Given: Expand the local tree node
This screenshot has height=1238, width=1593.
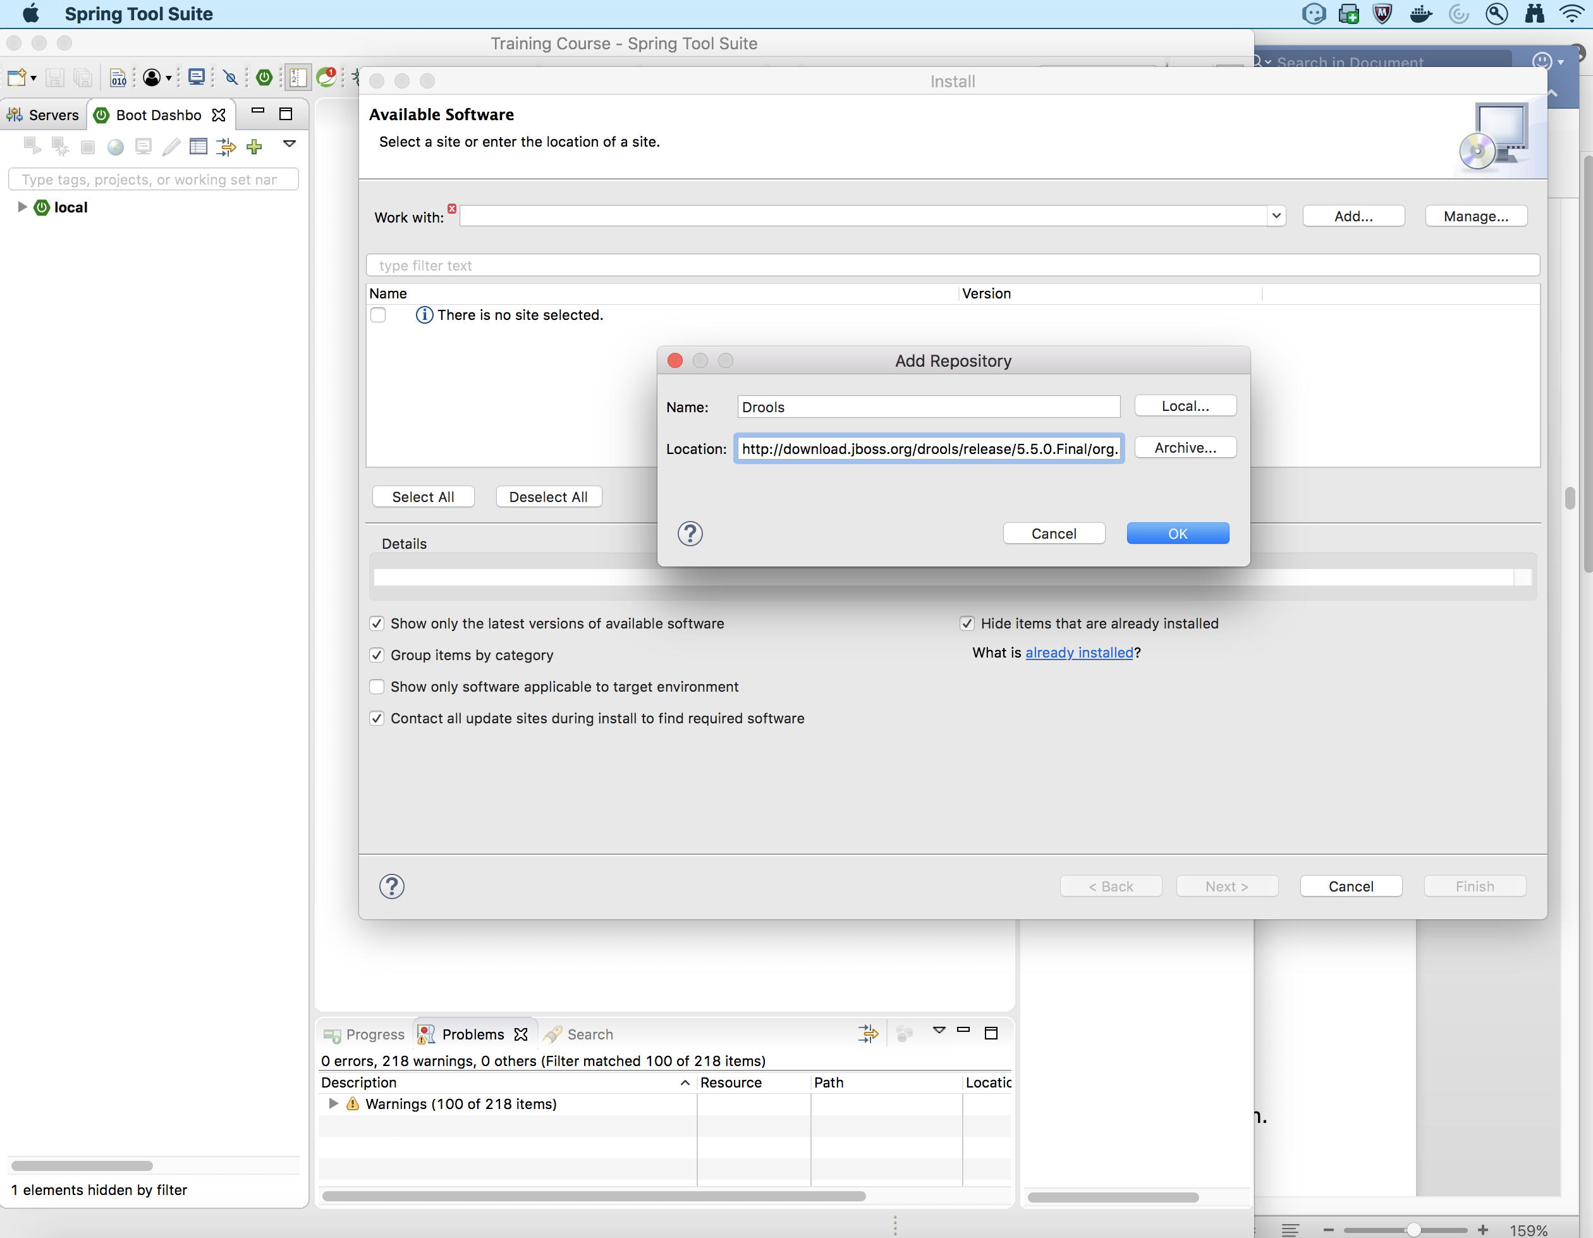Looking at the screenshot, I should (x=22, y=207).
